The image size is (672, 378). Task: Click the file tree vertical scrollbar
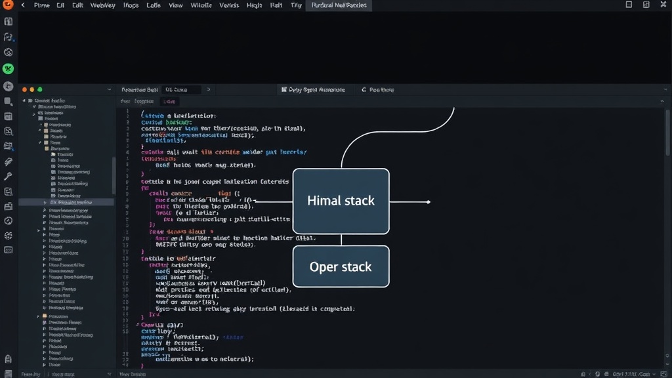pos(114,175)
